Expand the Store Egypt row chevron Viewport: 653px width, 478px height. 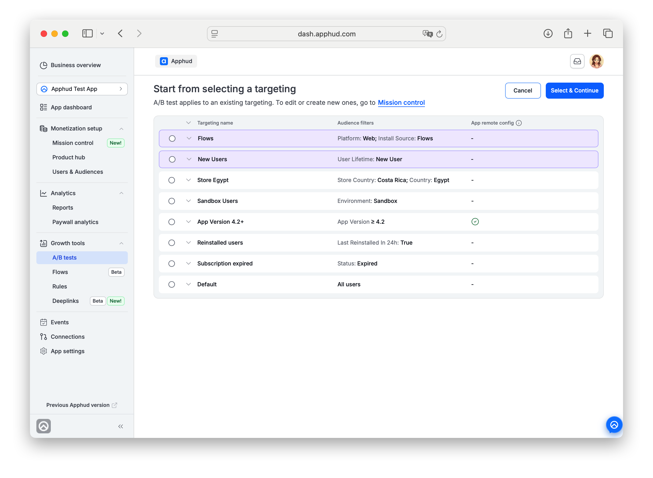click(x=189, y=180)
